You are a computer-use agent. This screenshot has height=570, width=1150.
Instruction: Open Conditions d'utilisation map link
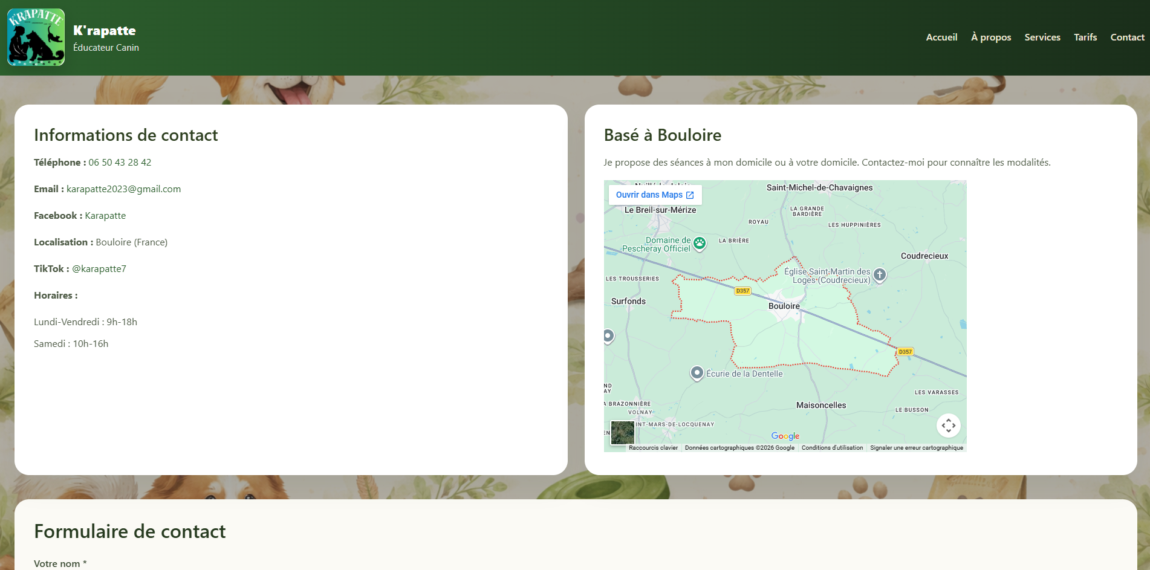click(x=832, y=448)
